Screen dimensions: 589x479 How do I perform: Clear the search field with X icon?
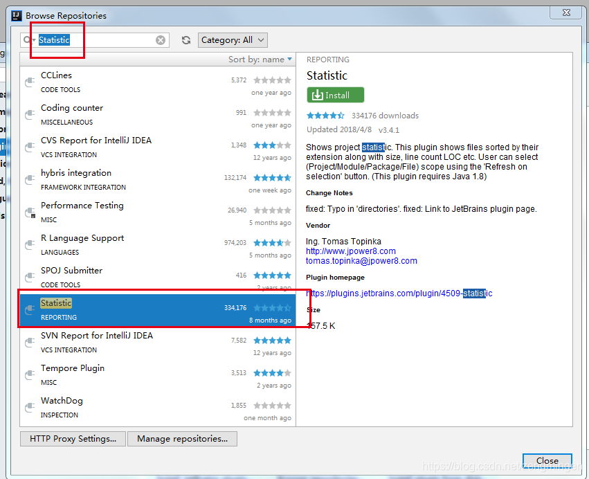point(161,40)
